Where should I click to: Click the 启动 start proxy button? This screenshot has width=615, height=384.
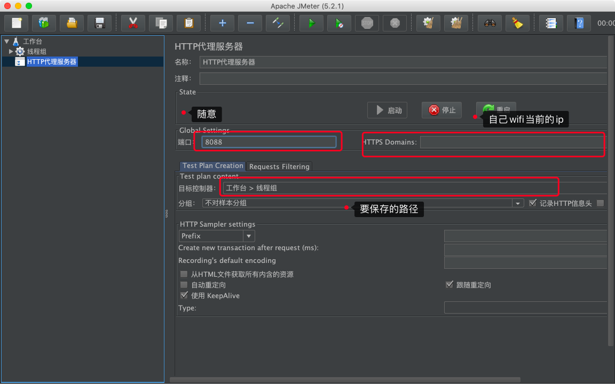point(387,110)
